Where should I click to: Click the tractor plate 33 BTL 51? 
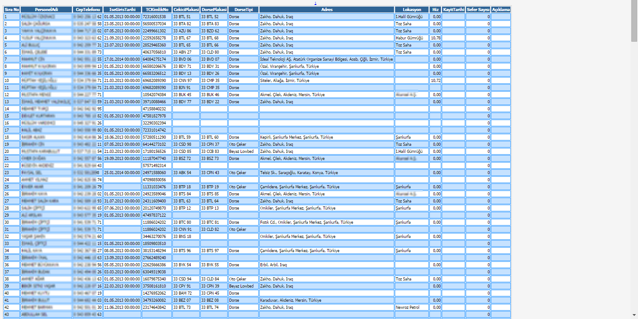[186, 17]
